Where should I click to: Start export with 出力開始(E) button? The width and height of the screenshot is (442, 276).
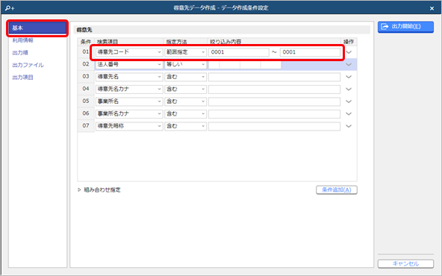coord(405,27)
